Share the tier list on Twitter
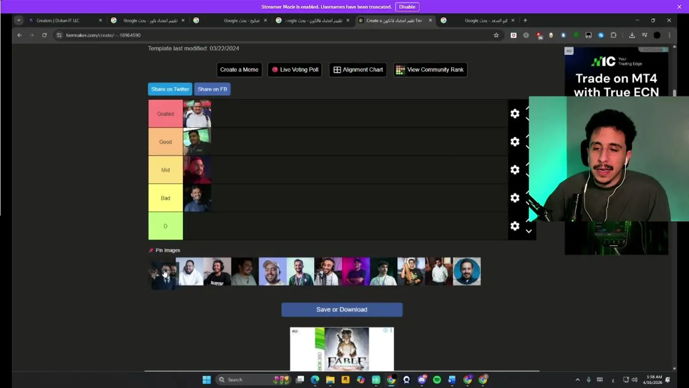 (170, 89)
